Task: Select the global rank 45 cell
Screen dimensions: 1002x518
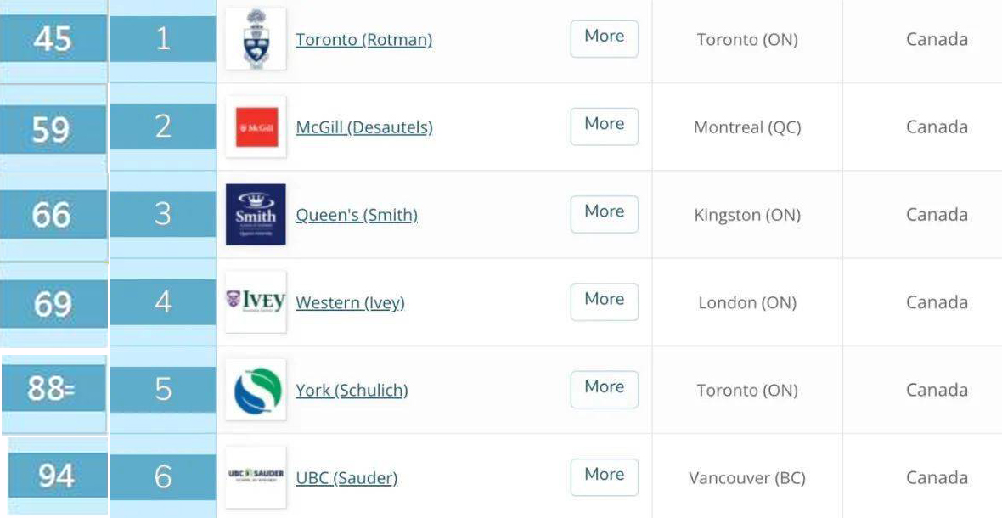Action: (x=53, y=39)
